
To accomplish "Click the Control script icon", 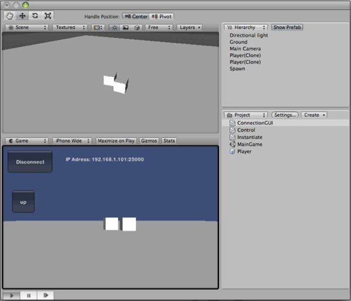I will [232, 130].
